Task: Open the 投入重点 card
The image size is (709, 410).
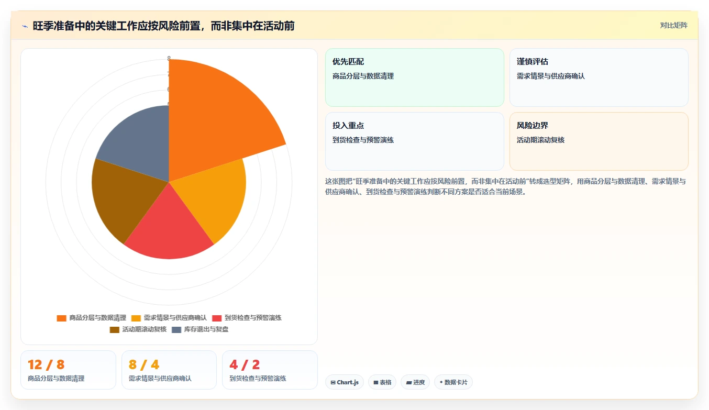Action: pyautogui.click(x=414, y=141)
